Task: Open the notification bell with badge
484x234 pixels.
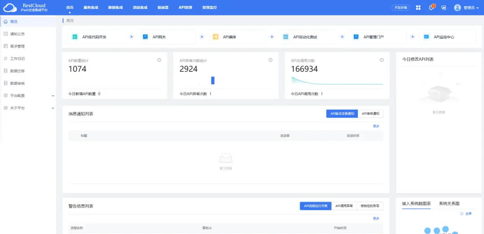Action: click(x=431, y=8)
